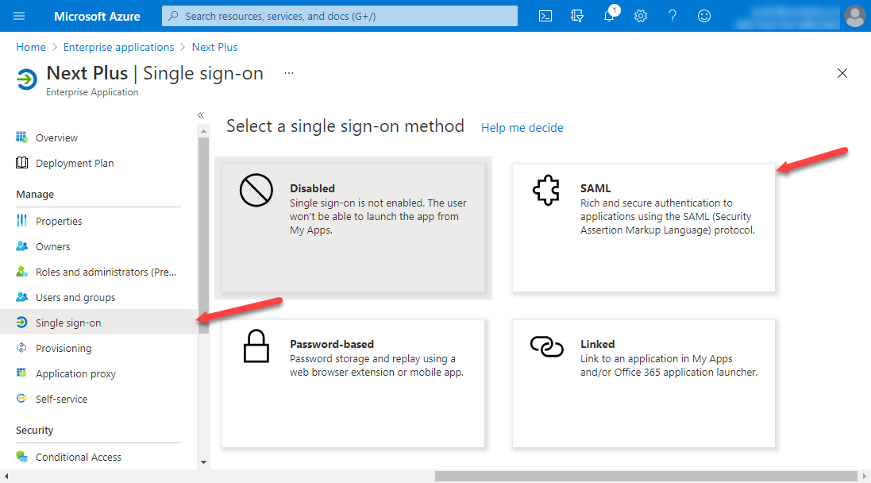Click the 'Enterprise Application' subtitle text

(92, 92)
